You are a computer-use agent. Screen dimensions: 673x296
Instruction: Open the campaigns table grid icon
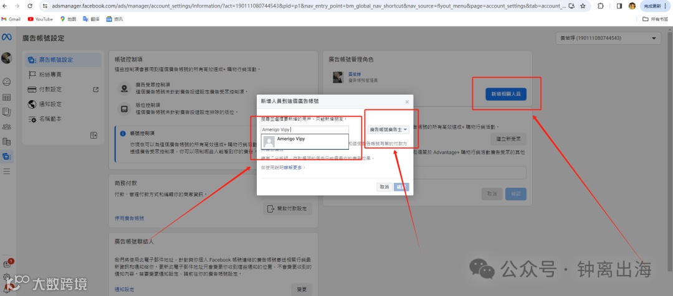6,97
